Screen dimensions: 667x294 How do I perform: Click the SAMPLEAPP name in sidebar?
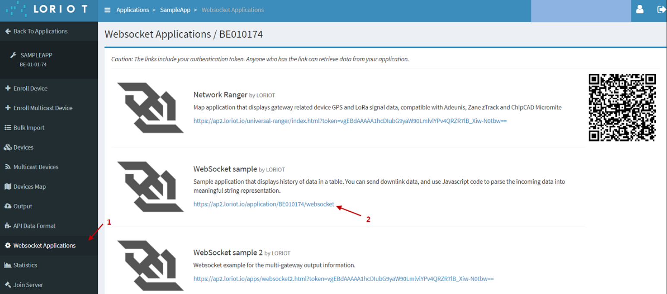tap(36, 55)
